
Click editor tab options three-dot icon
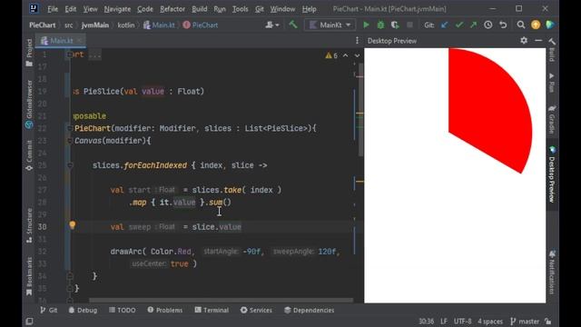[357, 40]
